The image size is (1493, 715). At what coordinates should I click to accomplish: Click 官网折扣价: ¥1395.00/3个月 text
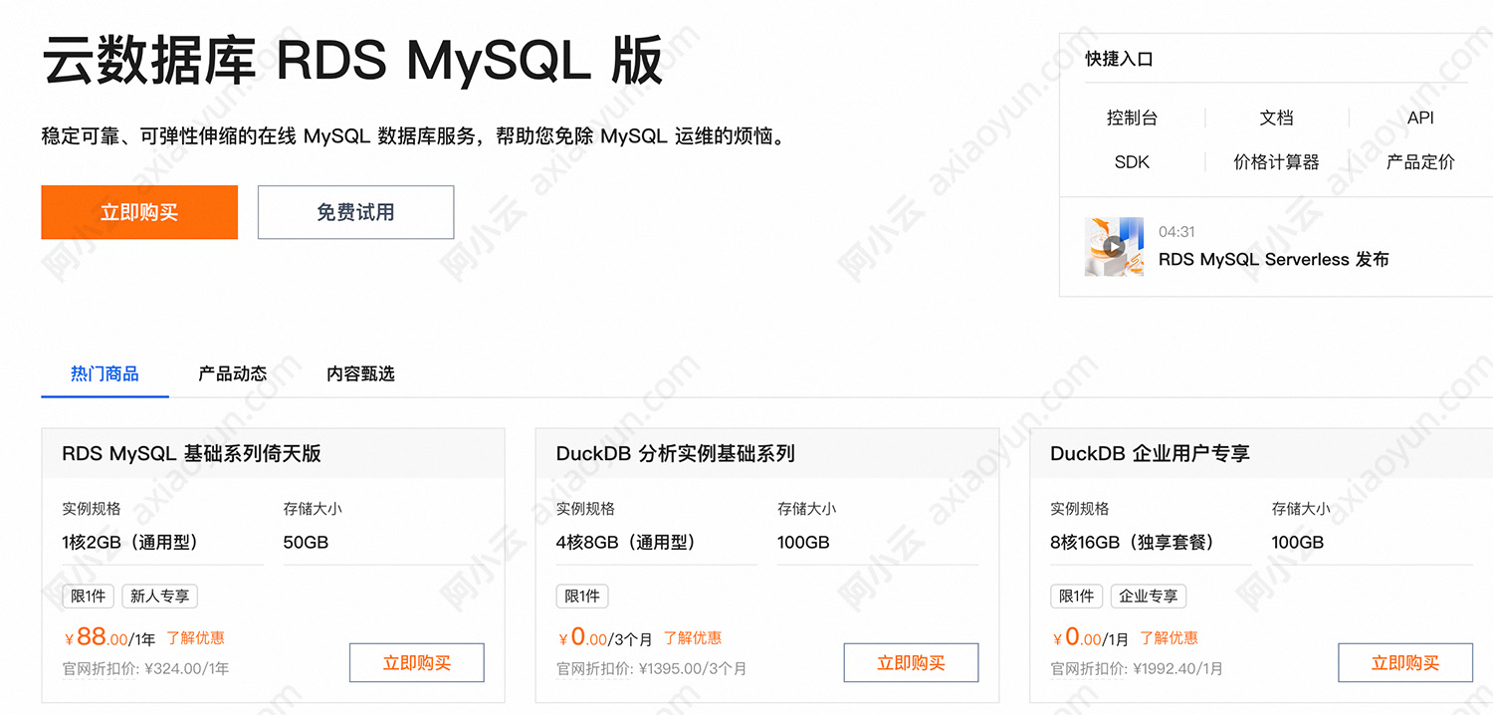coord(651,668)
